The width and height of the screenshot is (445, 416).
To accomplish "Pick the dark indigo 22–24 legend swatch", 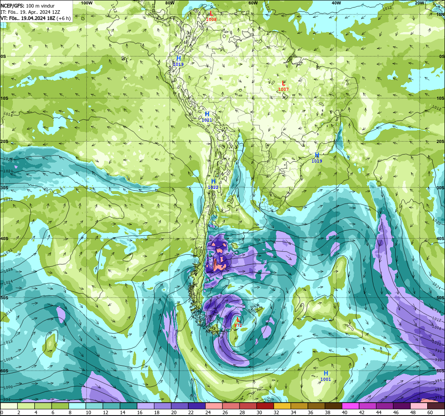I will pos(197,406).
